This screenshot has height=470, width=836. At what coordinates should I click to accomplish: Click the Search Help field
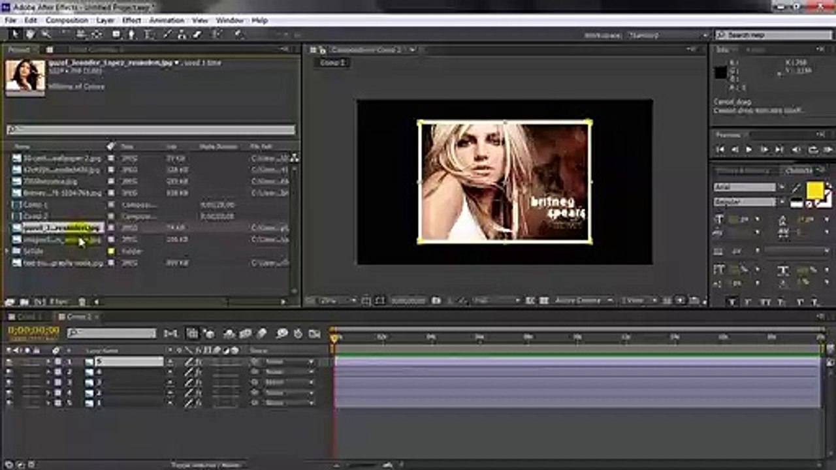[x=775, y=35]
